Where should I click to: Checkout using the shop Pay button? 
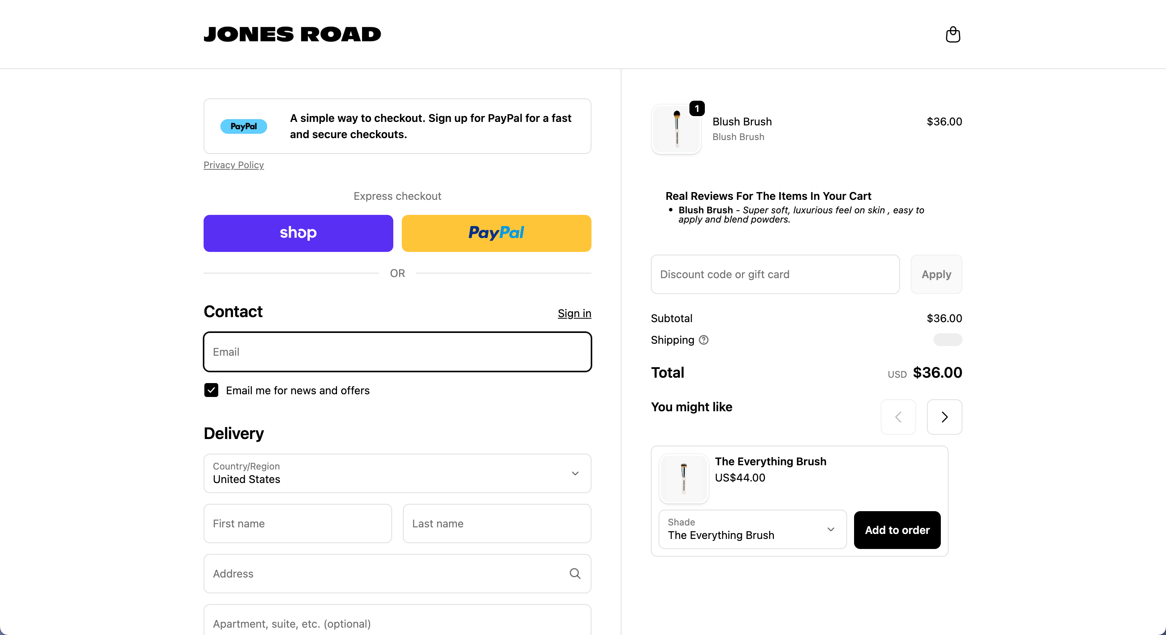tap(298, 233)
